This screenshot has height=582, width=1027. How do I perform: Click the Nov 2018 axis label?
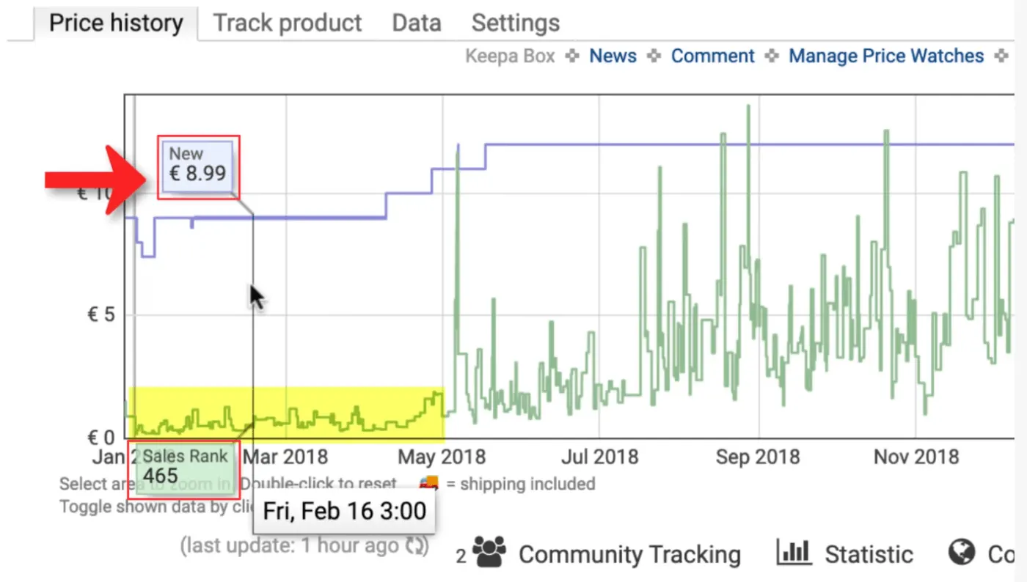[x=916, y=457]
